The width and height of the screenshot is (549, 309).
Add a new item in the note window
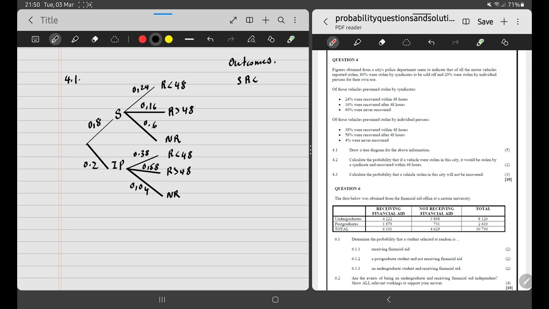265,20
